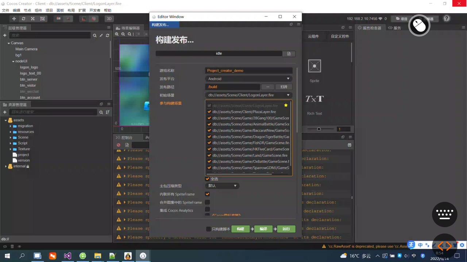Expand the internal assets database
Viewport: 467px width, 262px height.
click(x=6, y=166)
